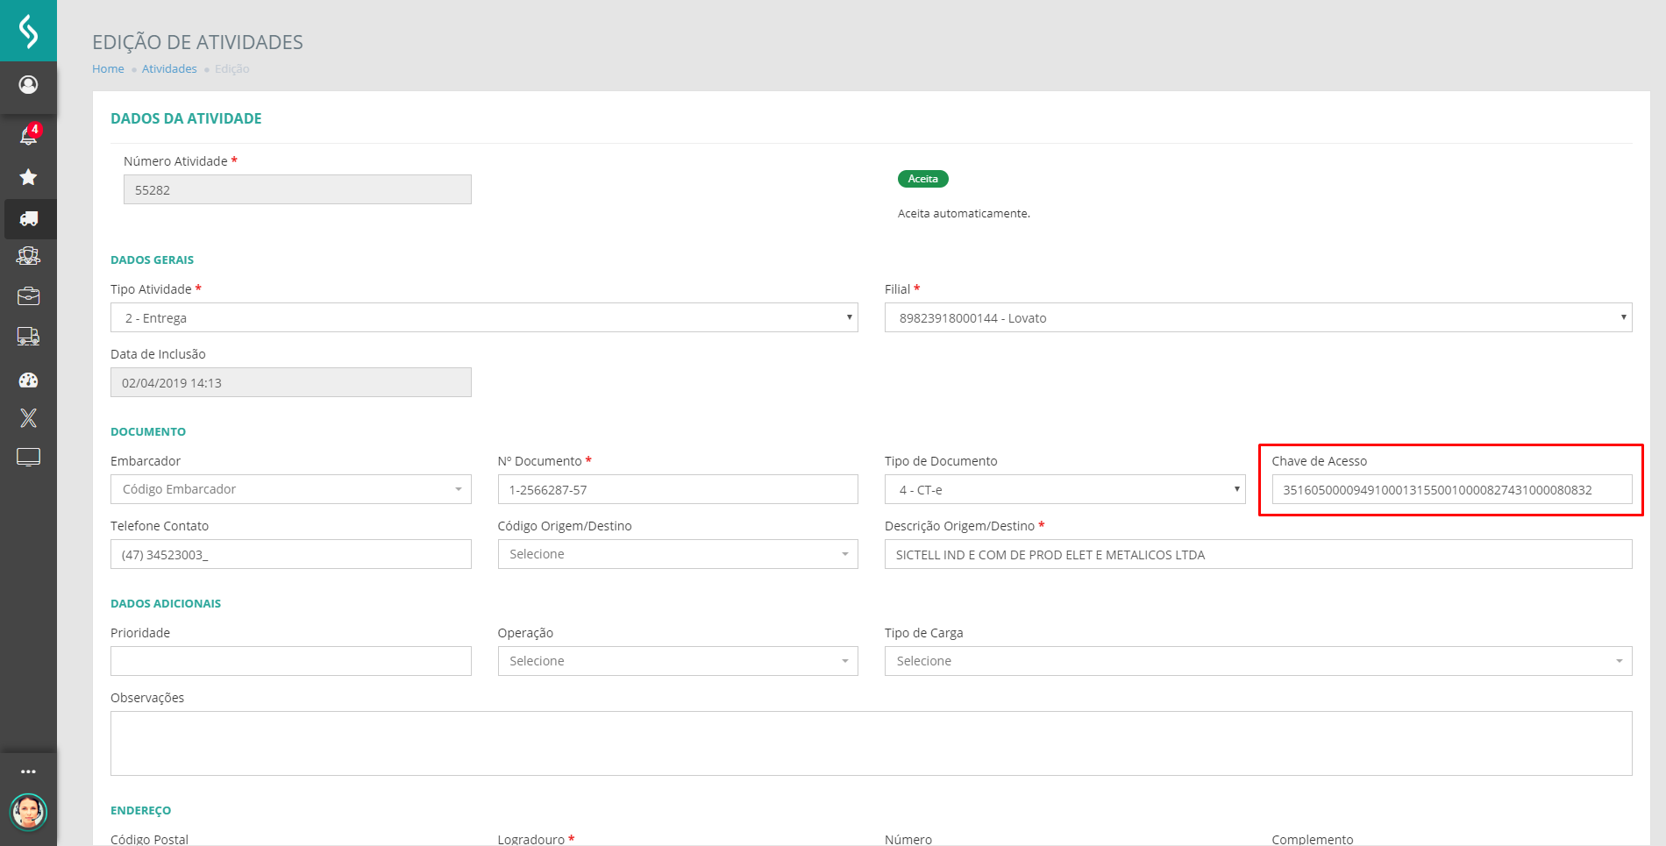Click the X-shaped icon in the sidebar
Screen dimensions: 1666x846
click(x=28, y=418)
